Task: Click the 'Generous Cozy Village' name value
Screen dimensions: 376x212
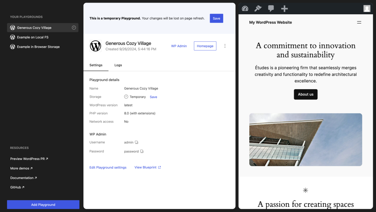Action: (141, 88)
